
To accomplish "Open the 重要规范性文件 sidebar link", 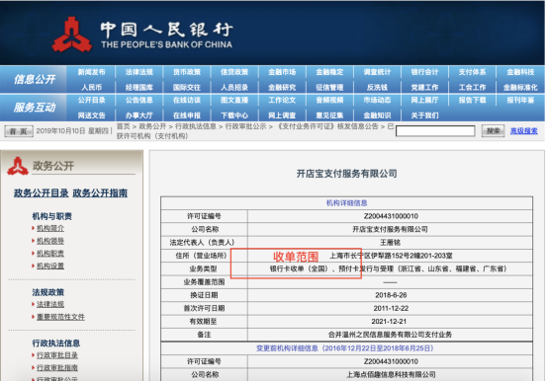I will tap(60, 317).
